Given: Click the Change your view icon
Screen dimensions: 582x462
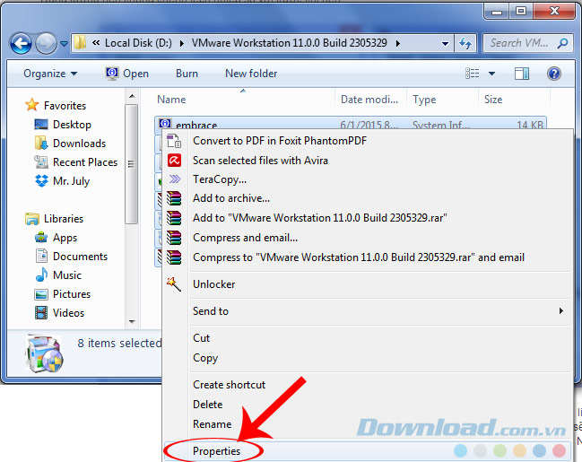Looking at the screenshot, I should point(472,74).
